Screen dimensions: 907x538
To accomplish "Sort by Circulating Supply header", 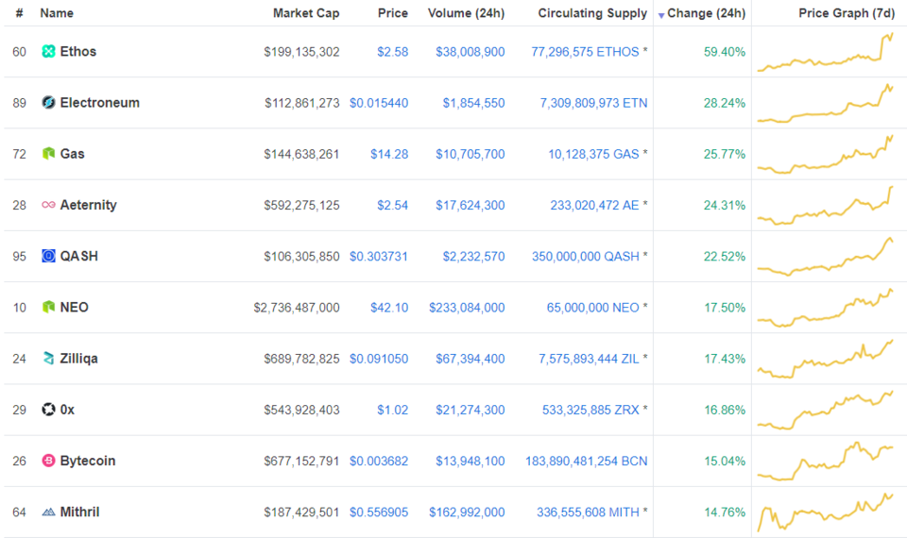I will coord(592,12).
